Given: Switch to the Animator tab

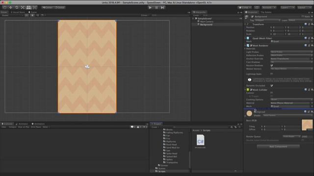Looking at the screenshot, I should [22, 124].
